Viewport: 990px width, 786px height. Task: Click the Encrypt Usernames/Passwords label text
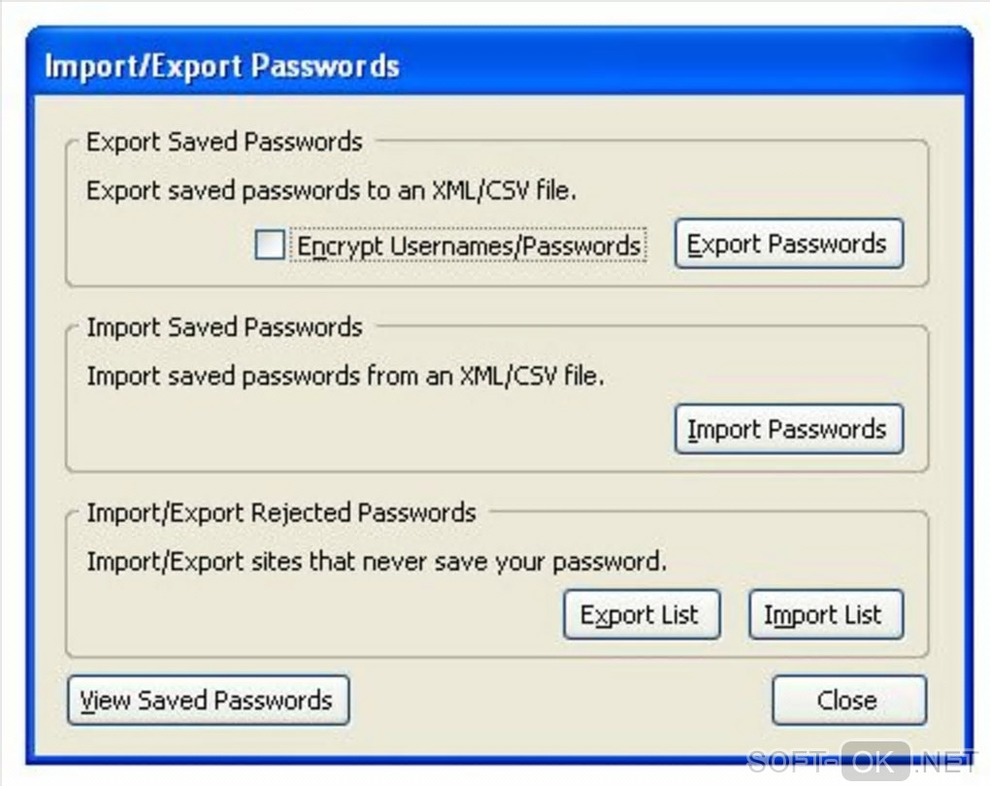click(469, 246)
